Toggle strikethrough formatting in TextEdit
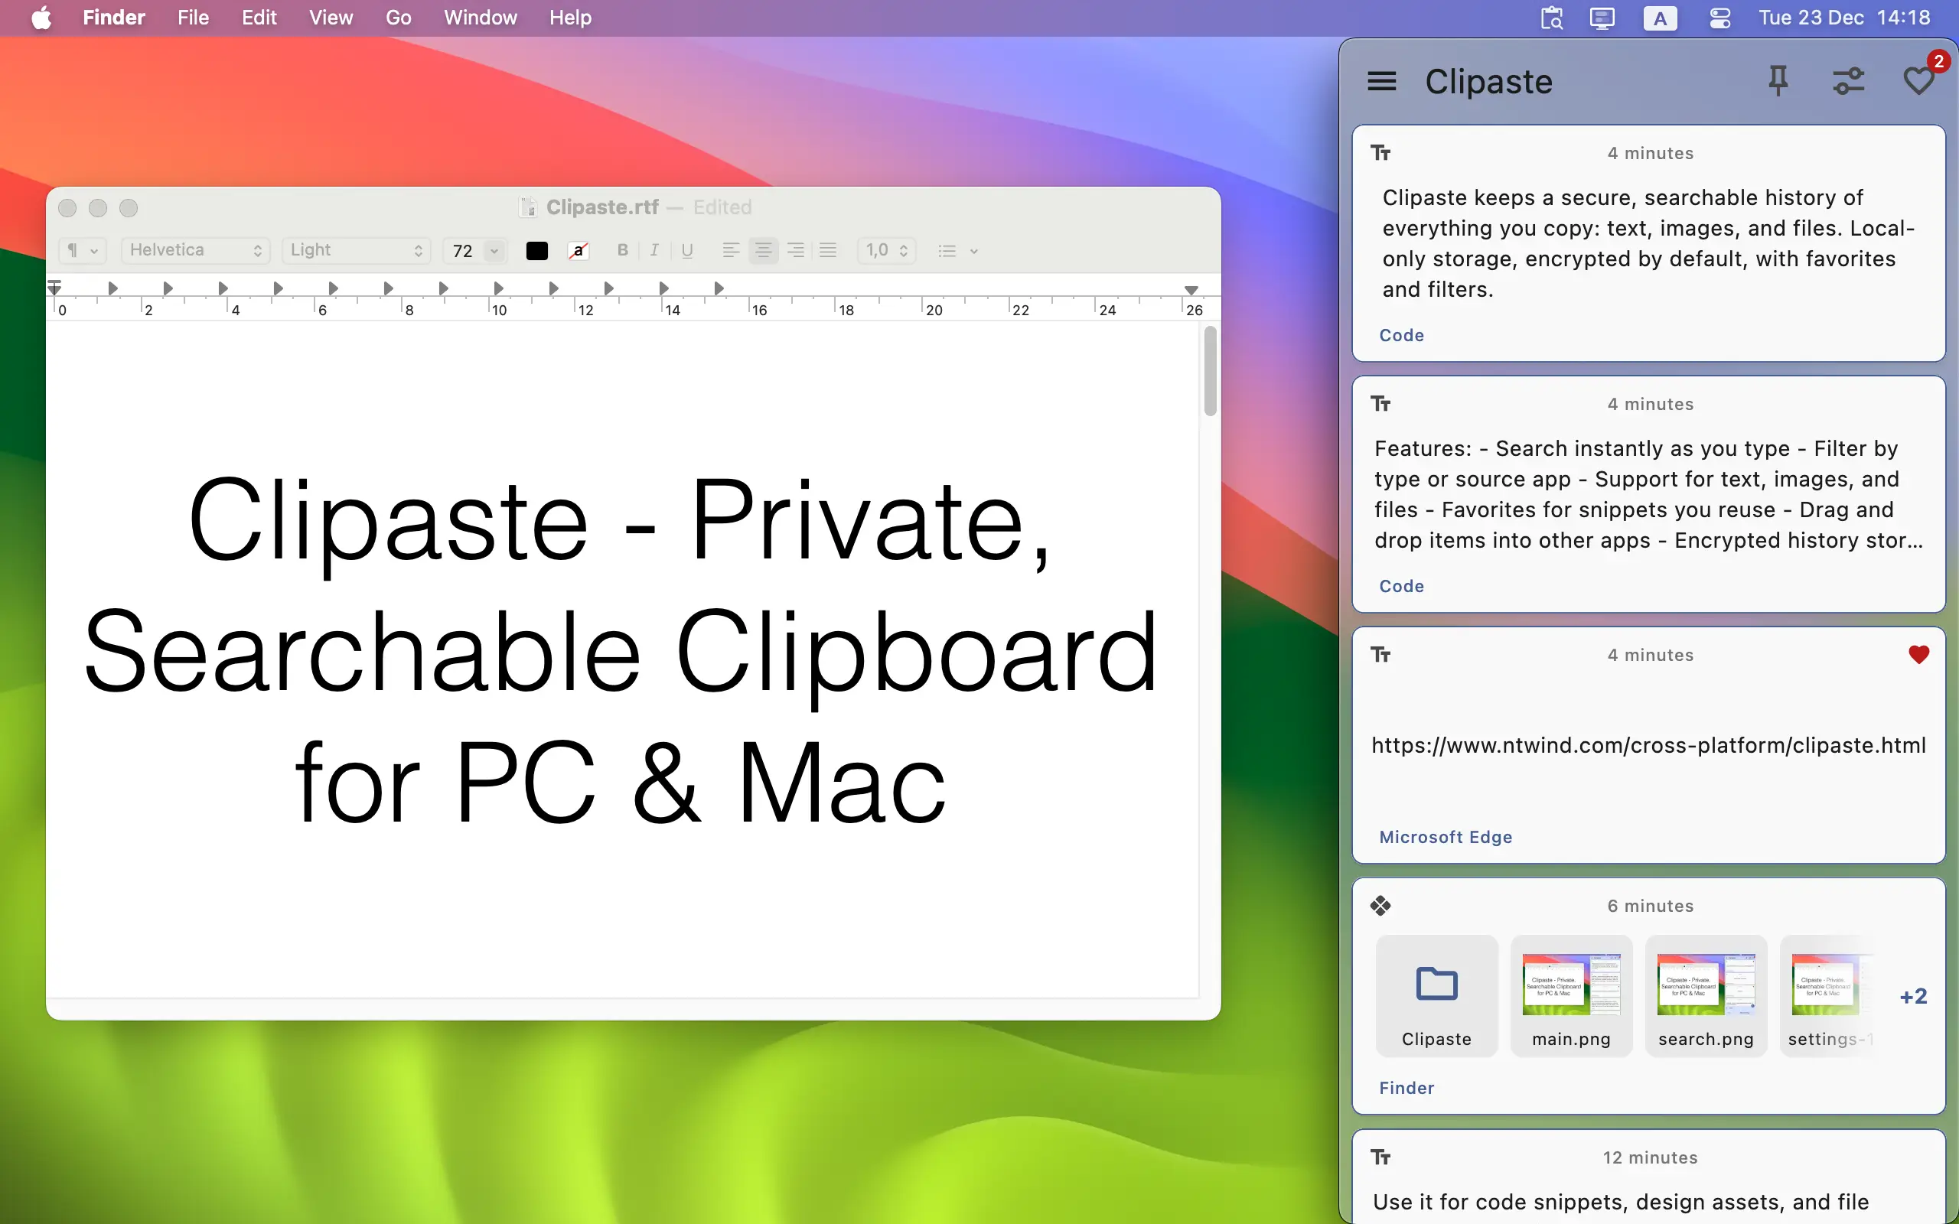Viewport: 1959px width, 1224px height. click(577, 250)
